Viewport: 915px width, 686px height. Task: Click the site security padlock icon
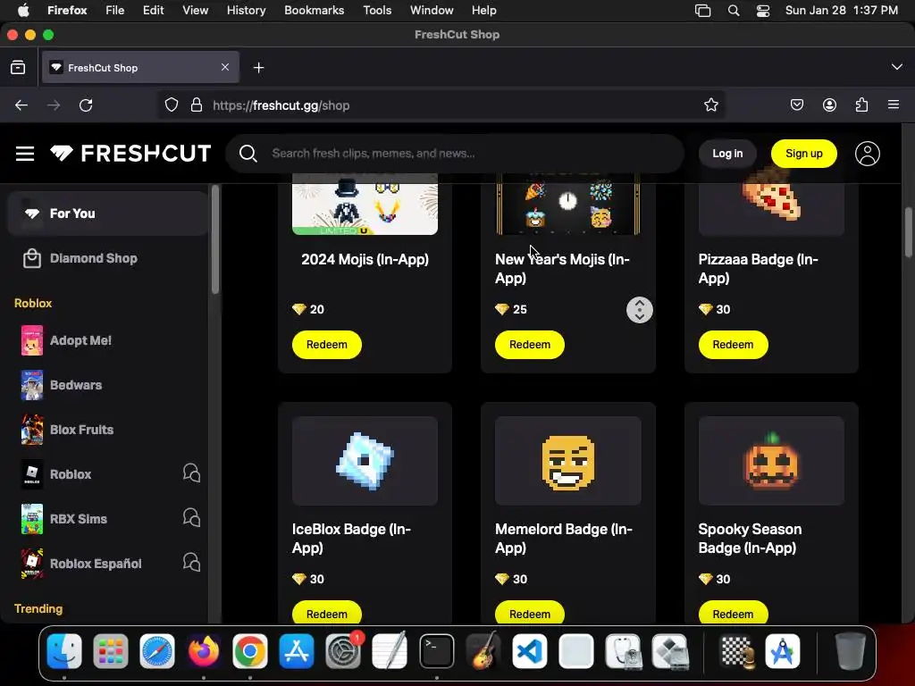click(197, 105)
